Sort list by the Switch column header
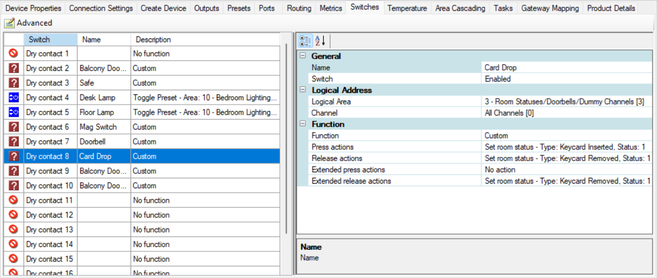 (50, 39)
